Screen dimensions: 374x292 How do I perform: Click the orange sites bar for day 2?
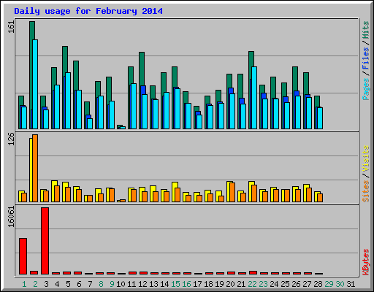coord(35,168)
